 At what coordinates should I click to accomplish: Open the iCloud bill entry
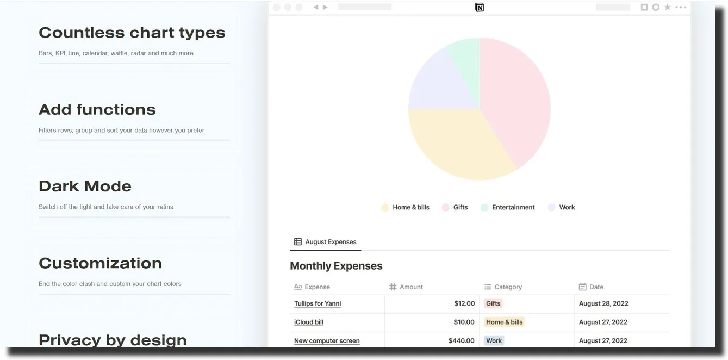309,322
